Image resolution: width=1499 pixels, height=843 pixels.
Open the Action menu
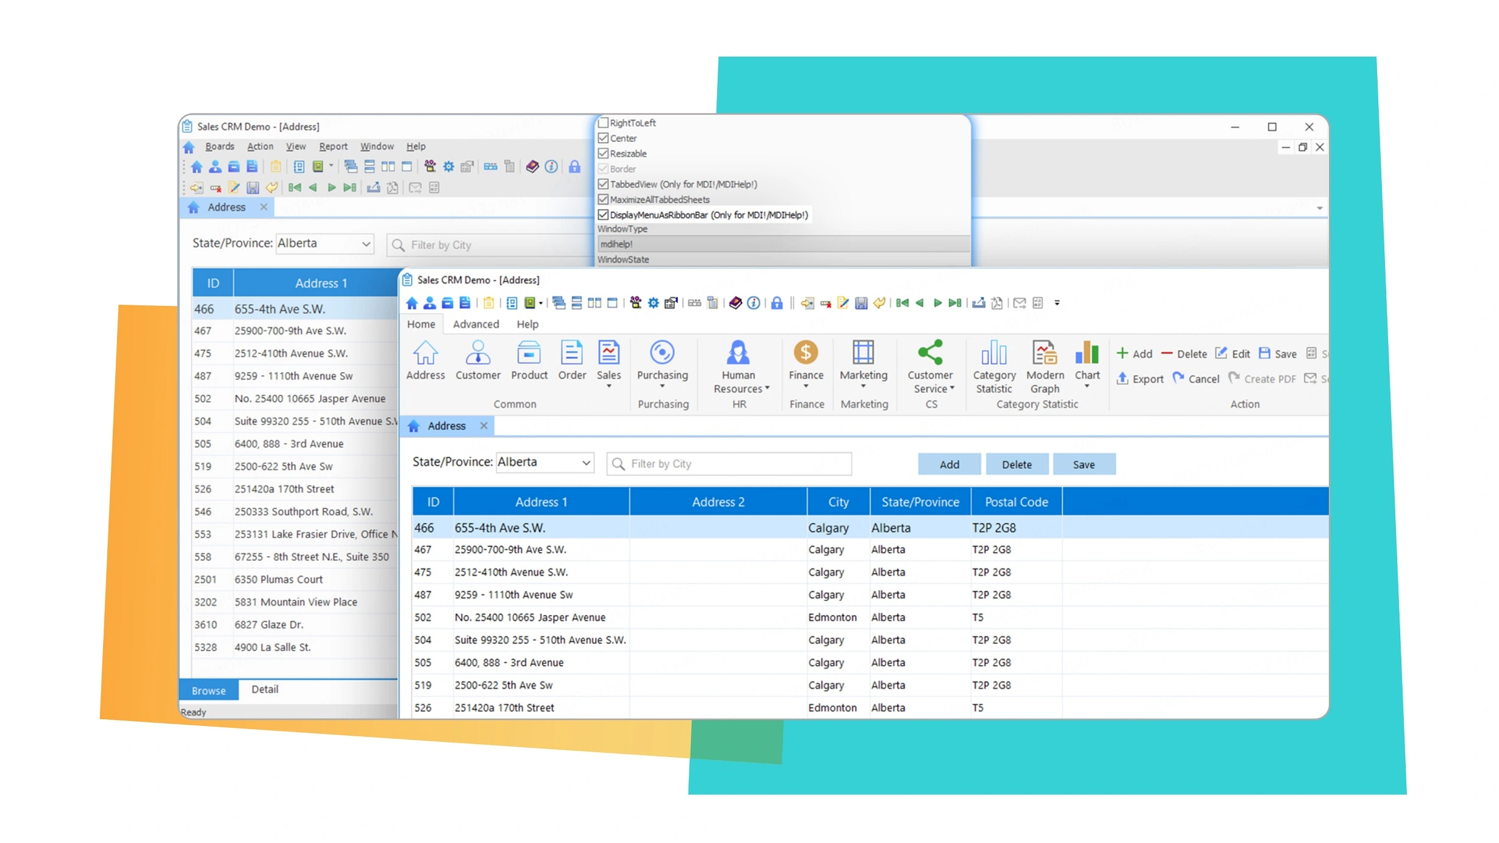tap(260, 146)
